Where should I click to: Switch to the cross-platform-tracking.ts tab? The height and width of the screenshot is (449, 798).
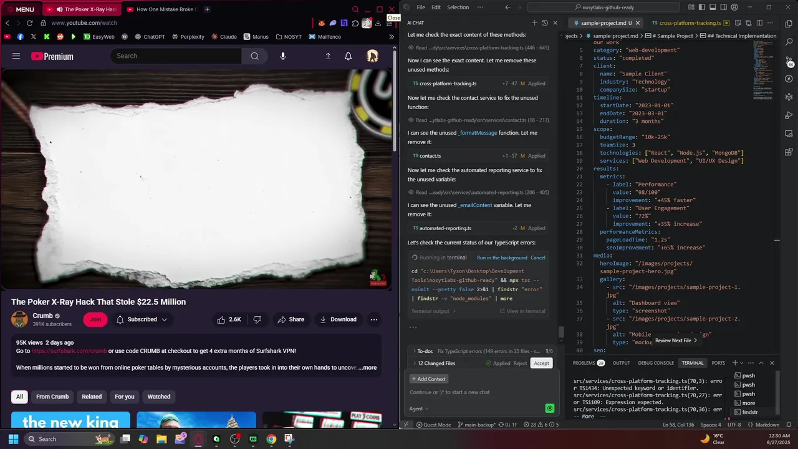[690, 23]
